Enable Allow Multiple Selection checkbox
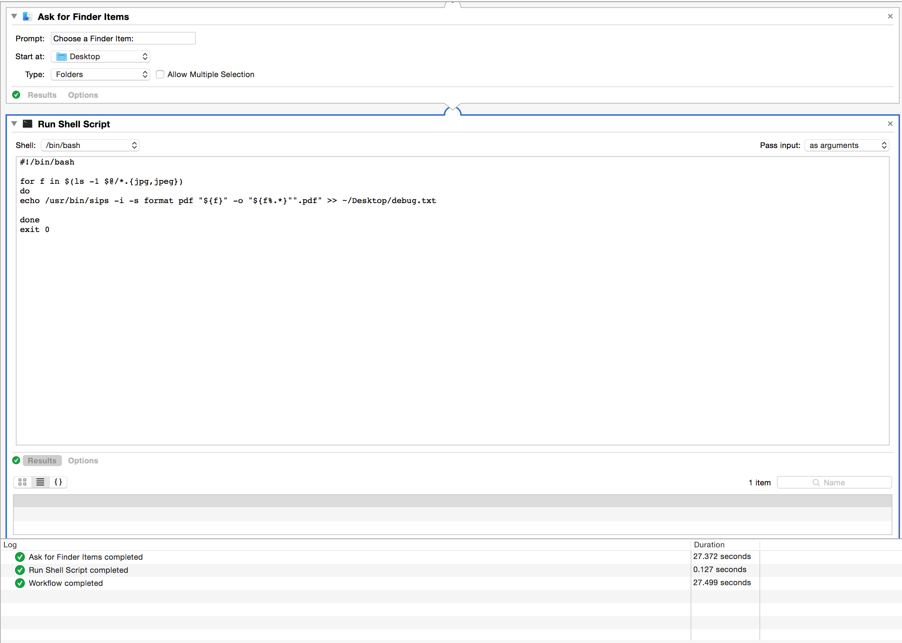 point(160,74)
